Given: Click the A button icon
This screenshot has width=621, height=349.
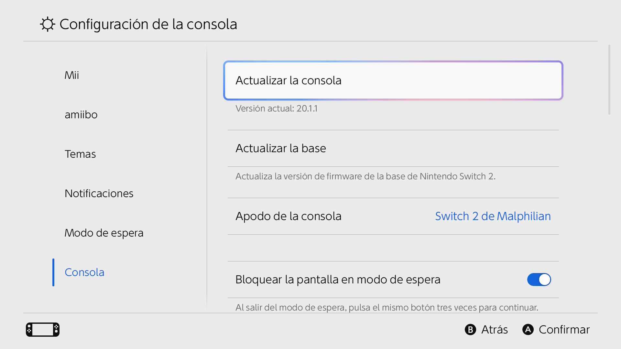Looking at the screenshot, I should tap(528, 330).
